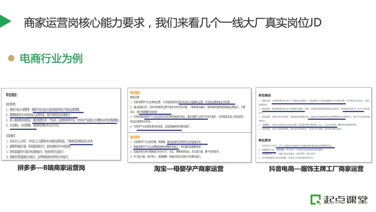Click the gold bullet before 电商行业为例

(11, 58)
